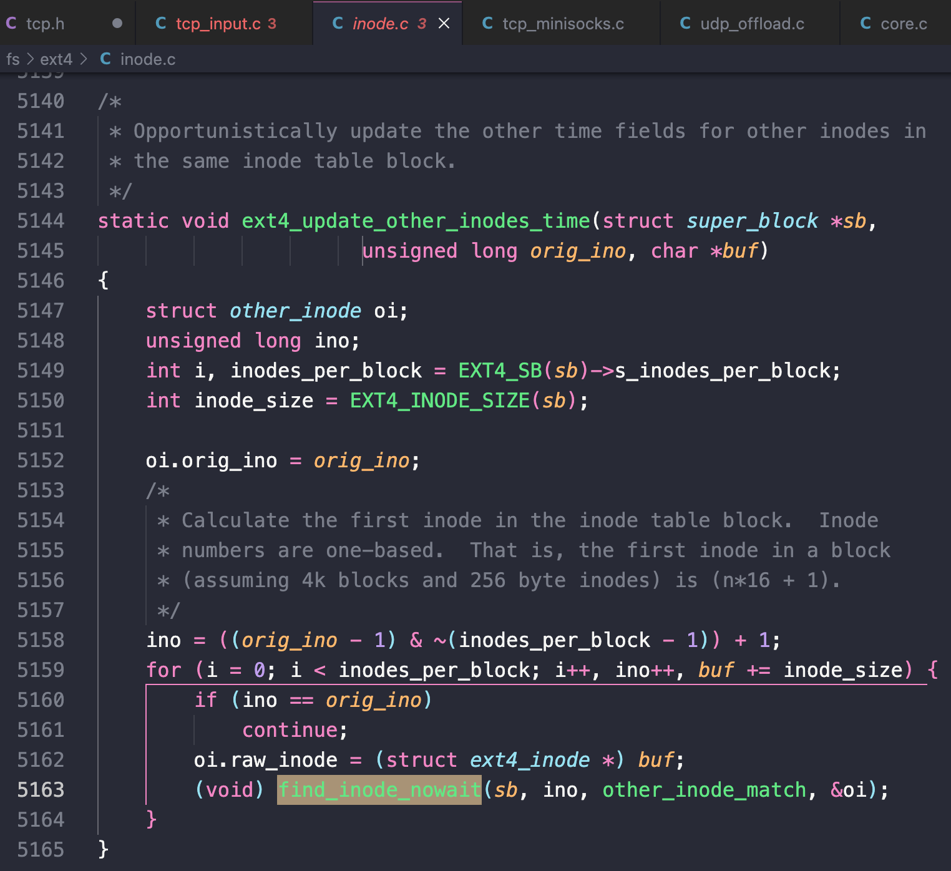Click the C file icon on inode.c tab

click(x=338, y=23)
